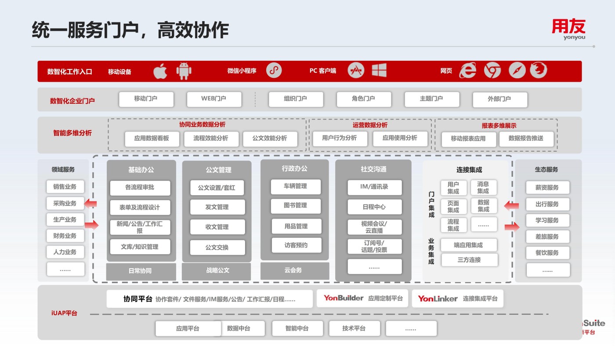
Task: Choose the 数据中台 platform box
Action: coord(239,328)
